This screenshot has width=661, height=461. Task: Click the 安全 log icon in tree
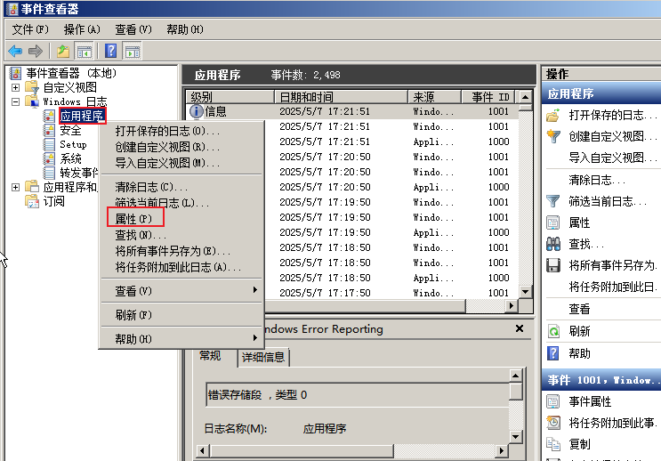point(49,130)
